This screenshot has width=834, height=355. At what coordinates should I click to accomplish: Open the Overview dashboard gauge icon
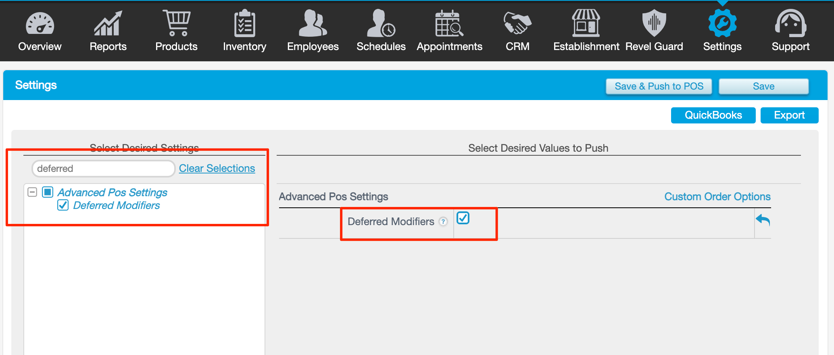coord(40,23)
